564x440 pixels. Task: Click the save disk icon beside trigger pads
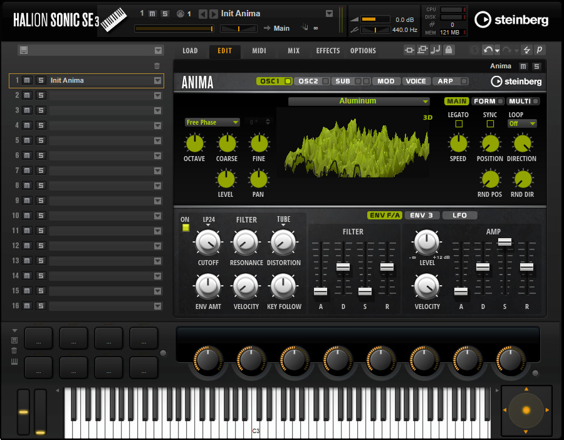[x=14, y=340]
